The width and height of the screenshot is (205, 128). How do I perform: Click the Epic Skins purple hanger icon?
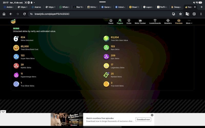coord(106,57)
